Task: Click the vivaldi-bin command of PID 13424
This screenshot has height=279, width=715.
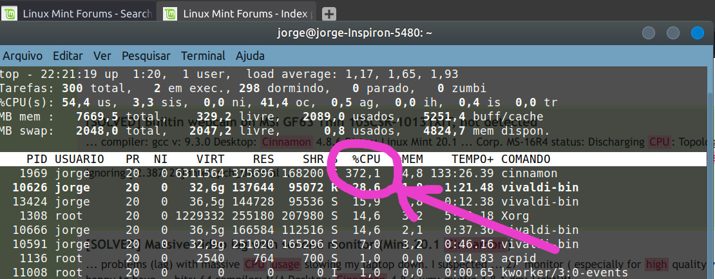Action: pos(539,202)
